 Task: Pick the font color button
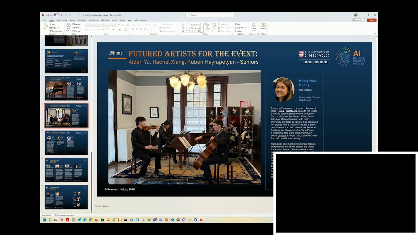pos(126,29)
